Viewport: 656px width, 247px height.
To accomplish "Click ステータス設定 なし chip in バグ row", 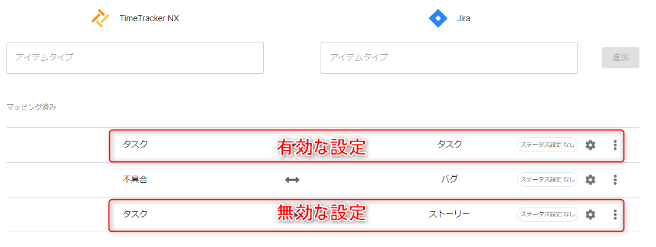I will [547, 180].
